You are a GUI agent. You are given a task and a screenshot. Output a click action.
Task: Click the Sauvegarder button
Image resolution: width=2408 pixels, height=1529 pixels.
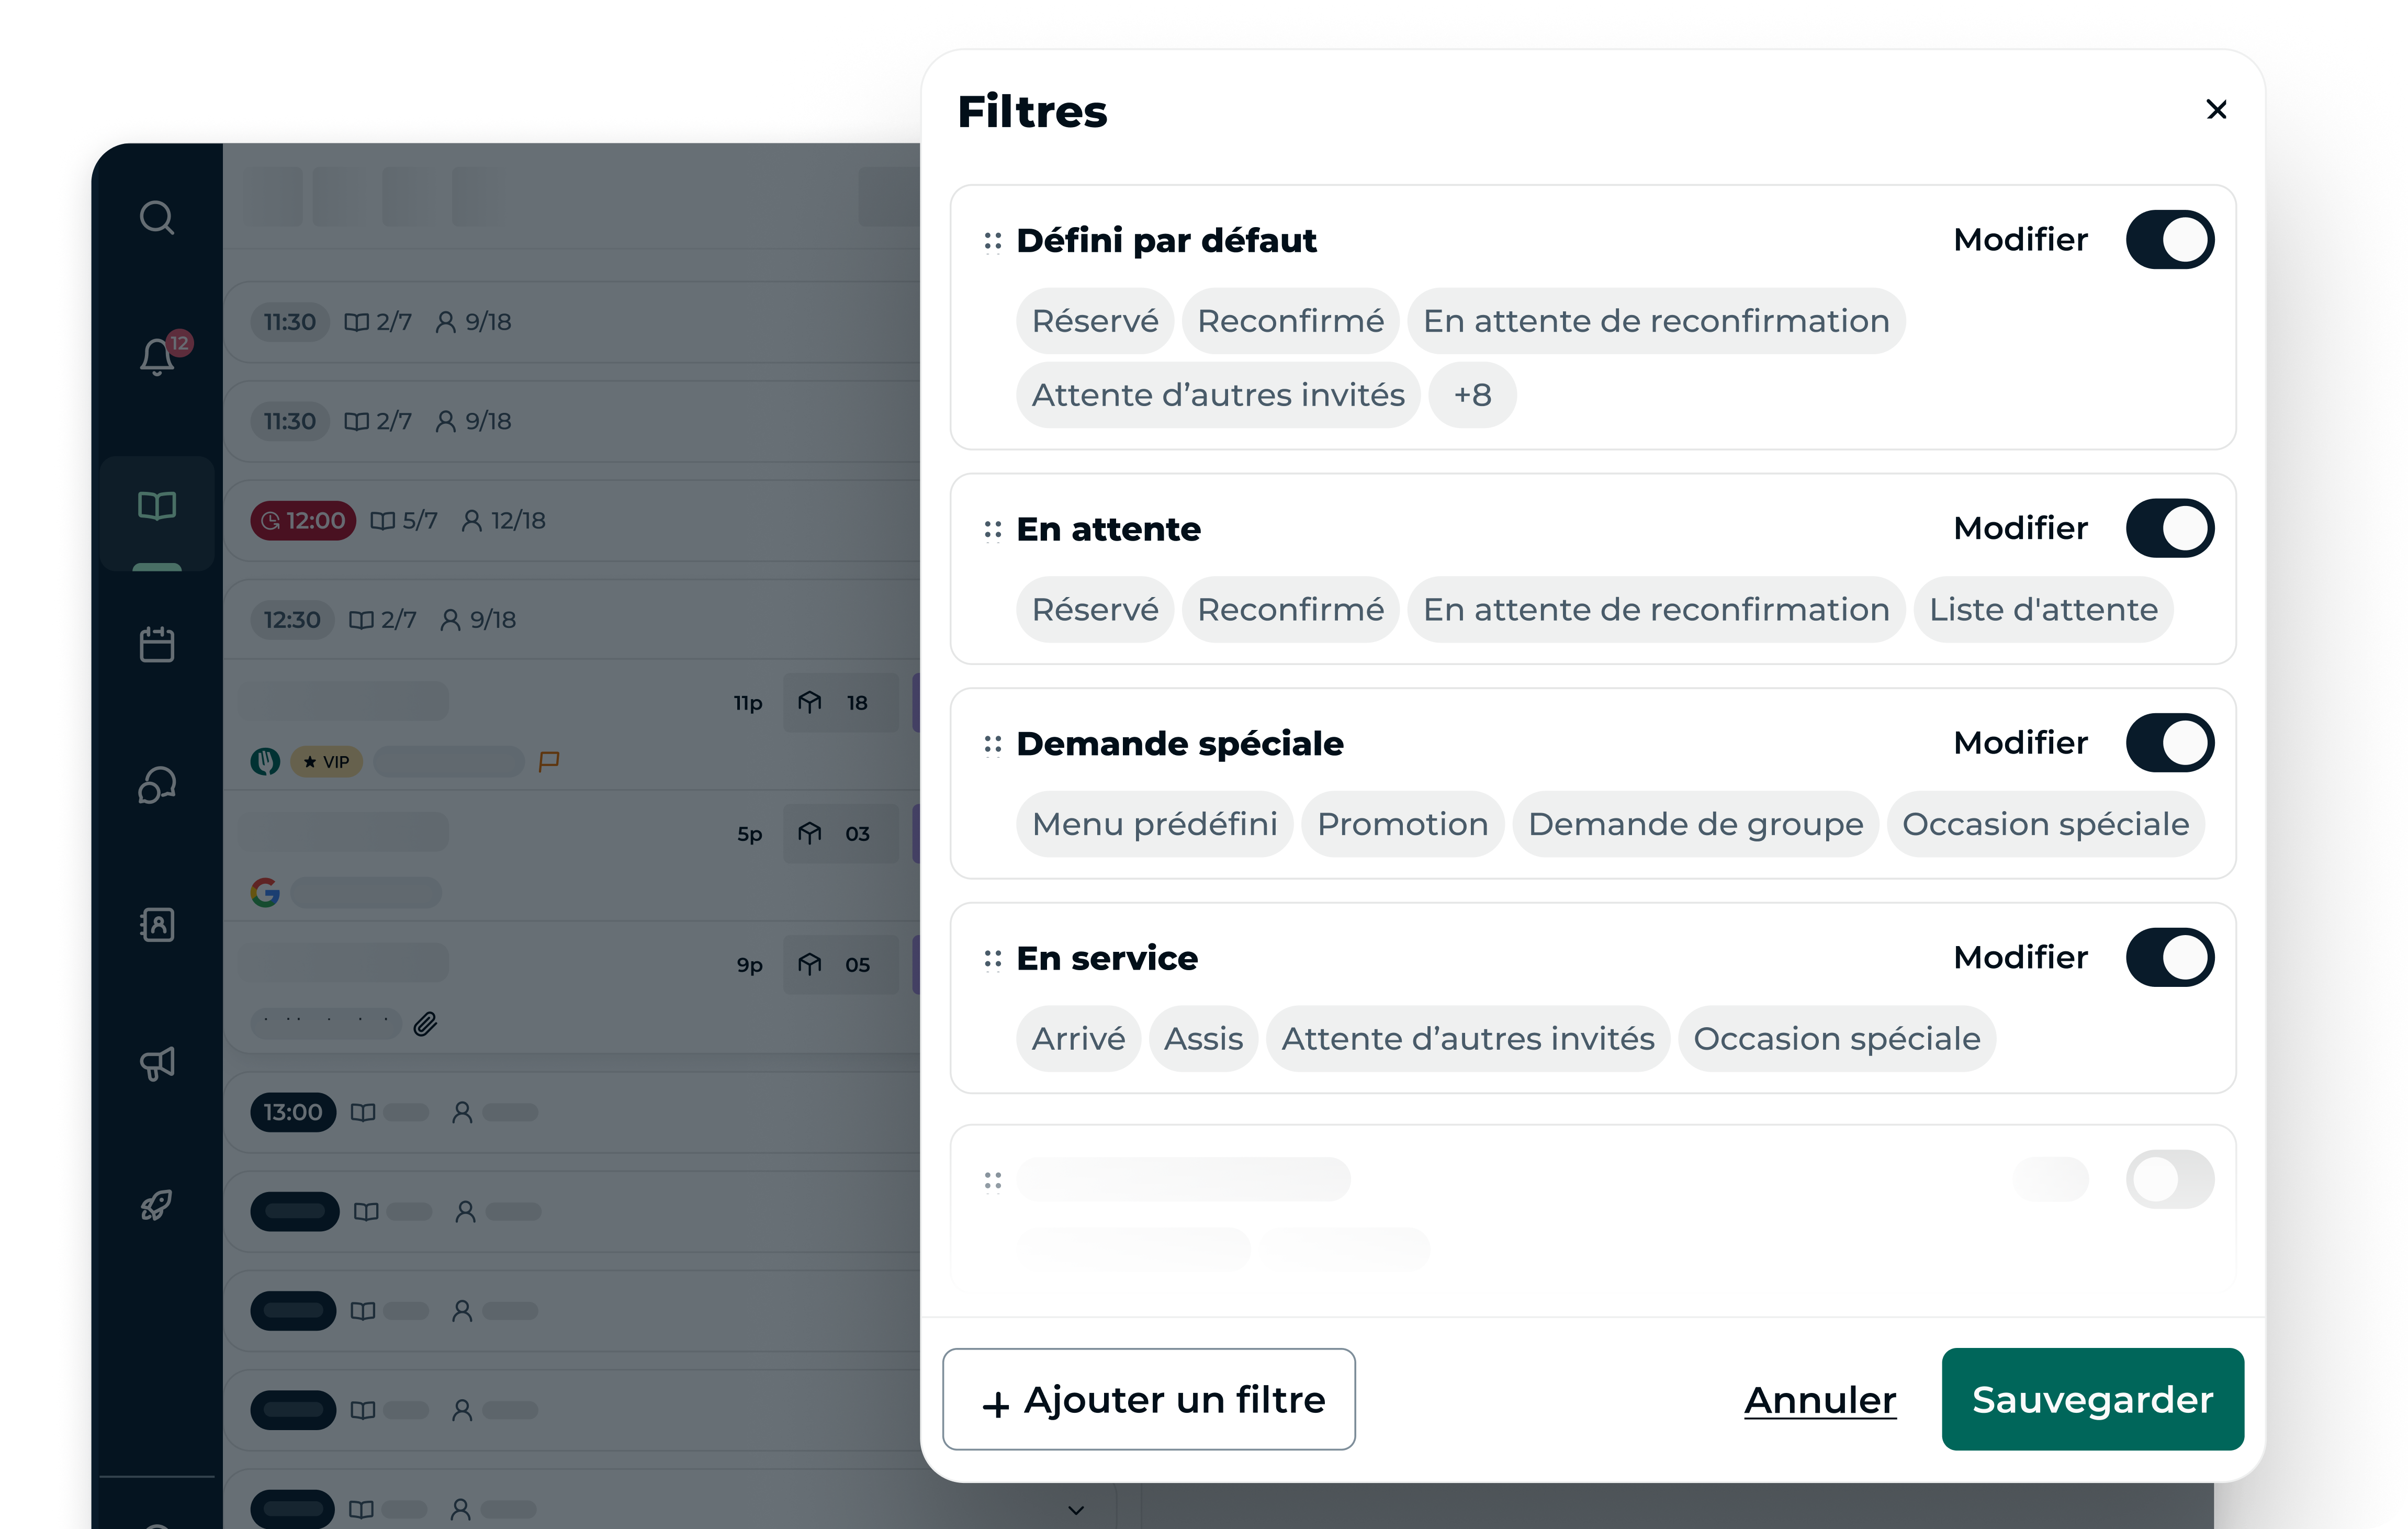tap(2092, 1399)
